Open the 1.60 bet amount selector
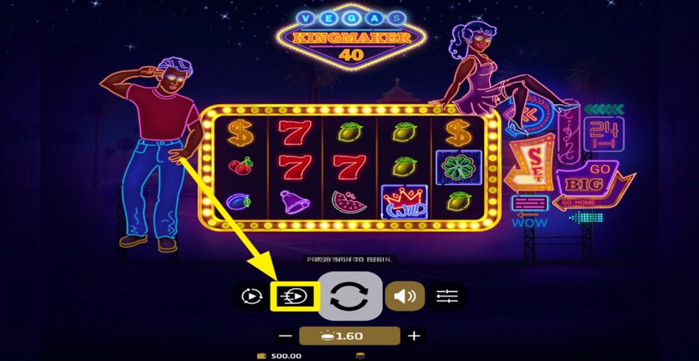 (350, 335)
